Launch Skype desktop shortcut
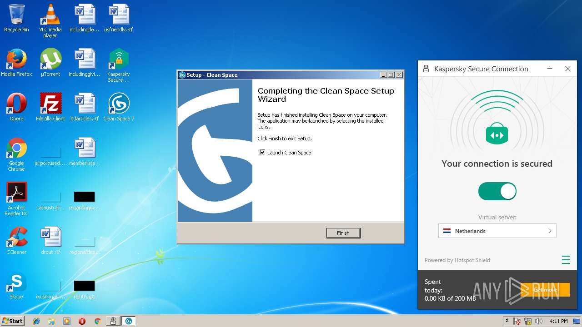The width and height of the screenshot is (582, 327). [16, 285]
